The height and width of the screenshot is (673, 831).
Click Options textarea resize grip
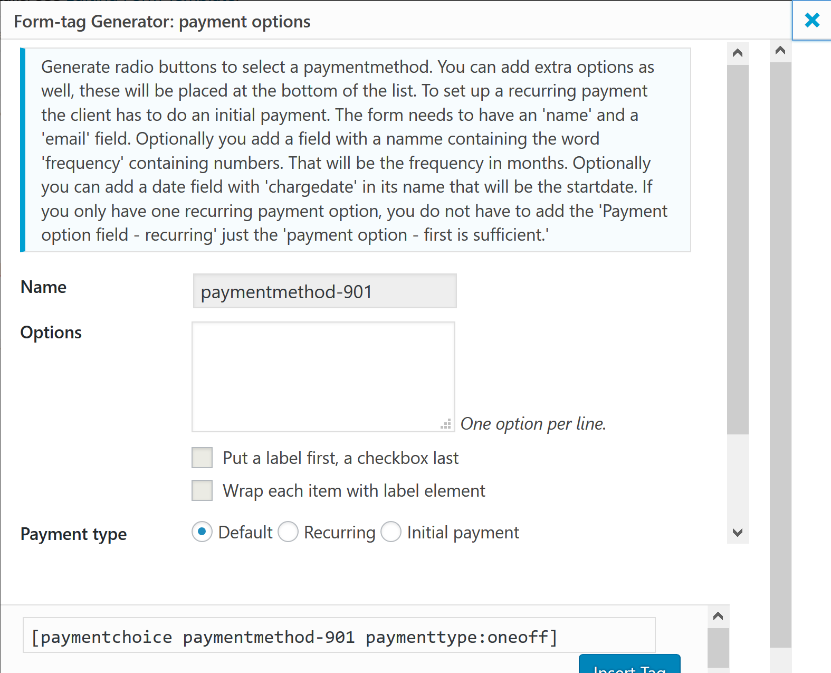[446, 424]
